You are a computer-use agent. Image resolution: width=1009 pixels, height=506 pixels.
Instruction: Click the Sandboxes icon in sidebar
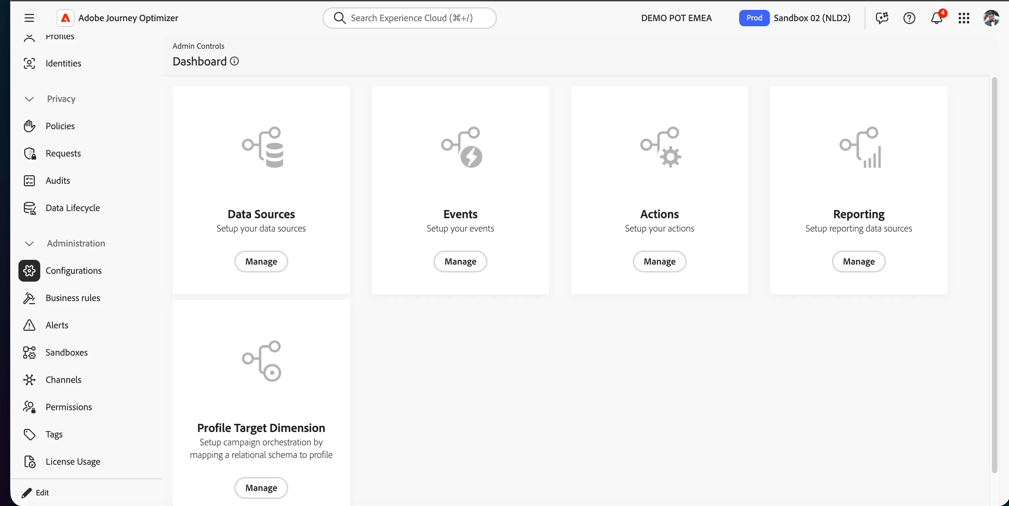point(29,353)
